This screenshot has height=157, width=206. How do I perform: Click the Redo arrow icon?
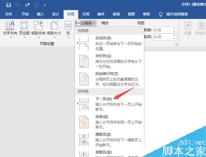pos(28,5)
